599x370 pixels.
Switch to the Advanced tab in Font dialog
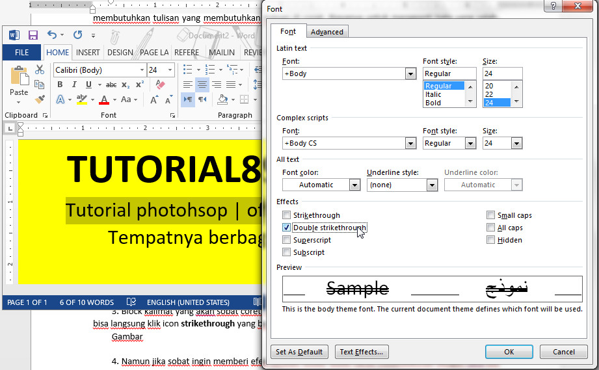[x=327, y=32]
